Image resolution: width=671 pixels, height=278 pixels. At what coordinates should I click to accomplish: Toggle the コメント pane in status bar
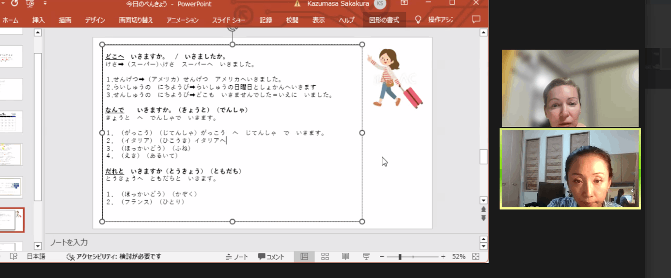click(271, 257)
